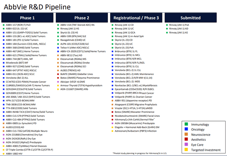227x156 pixels.
Task: Select Veliparib (PARP) BRCA Breast Cancer
Action: coord(134,93)
